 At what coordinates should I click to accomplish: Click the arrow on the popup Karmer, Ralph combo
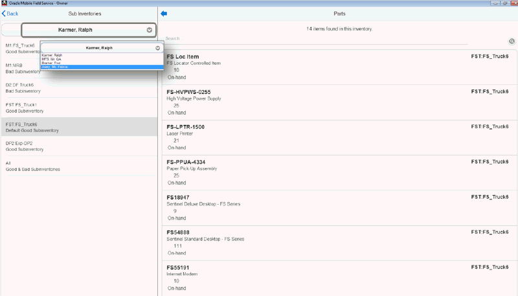click(x=157, y=48)
